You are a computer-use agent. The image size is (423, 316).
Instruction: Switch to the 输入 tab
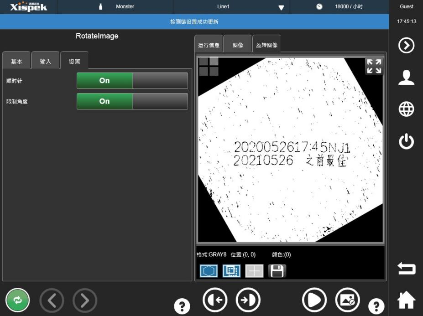coord(45,61)
